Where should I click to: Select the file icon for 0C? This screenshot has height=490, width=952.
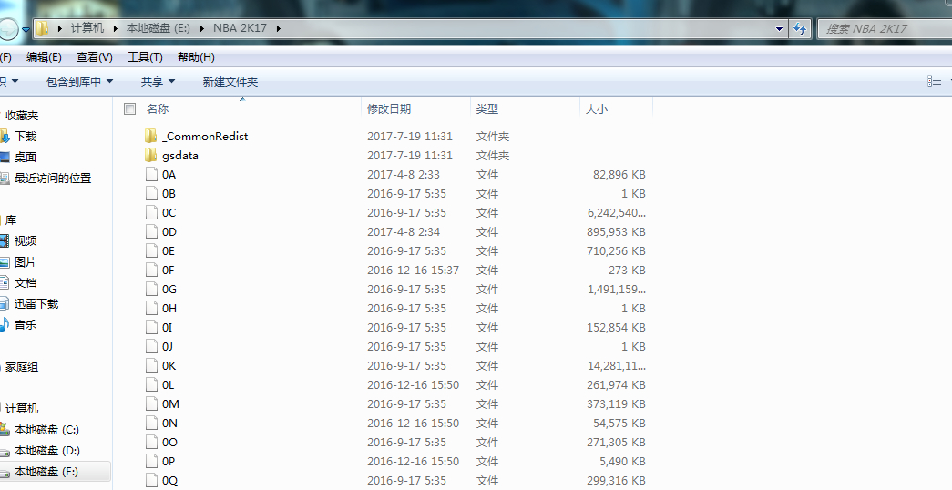[x=151, y=212]
